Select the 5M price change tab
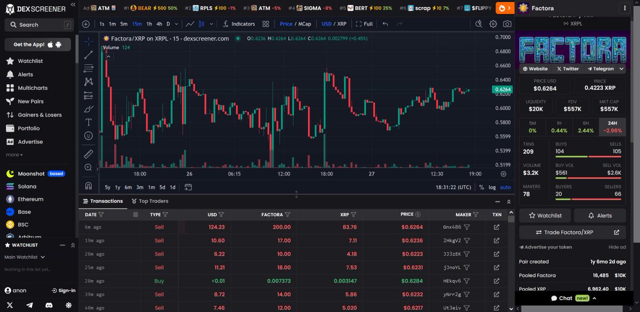Screen dimensions: 640x312 pos(532,127)
